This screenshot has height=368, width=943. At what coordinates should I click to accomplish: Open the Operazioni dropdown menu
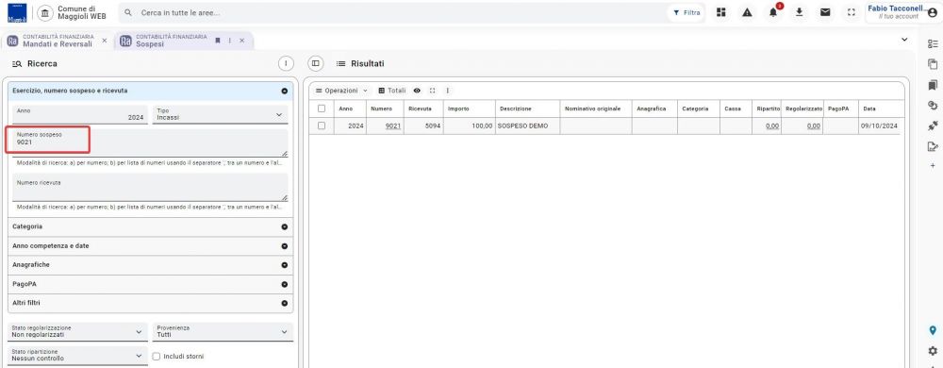[x=341, y=91]
